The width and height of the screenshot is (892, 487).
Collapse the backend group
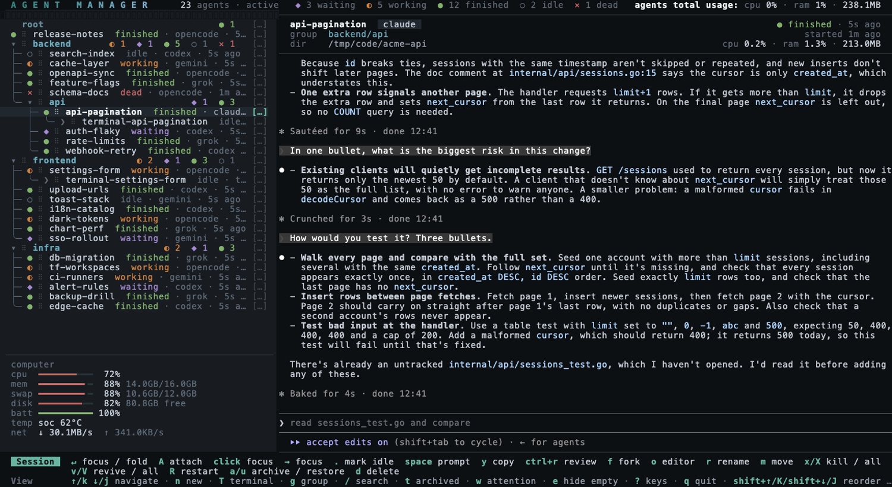pos(14,44)
